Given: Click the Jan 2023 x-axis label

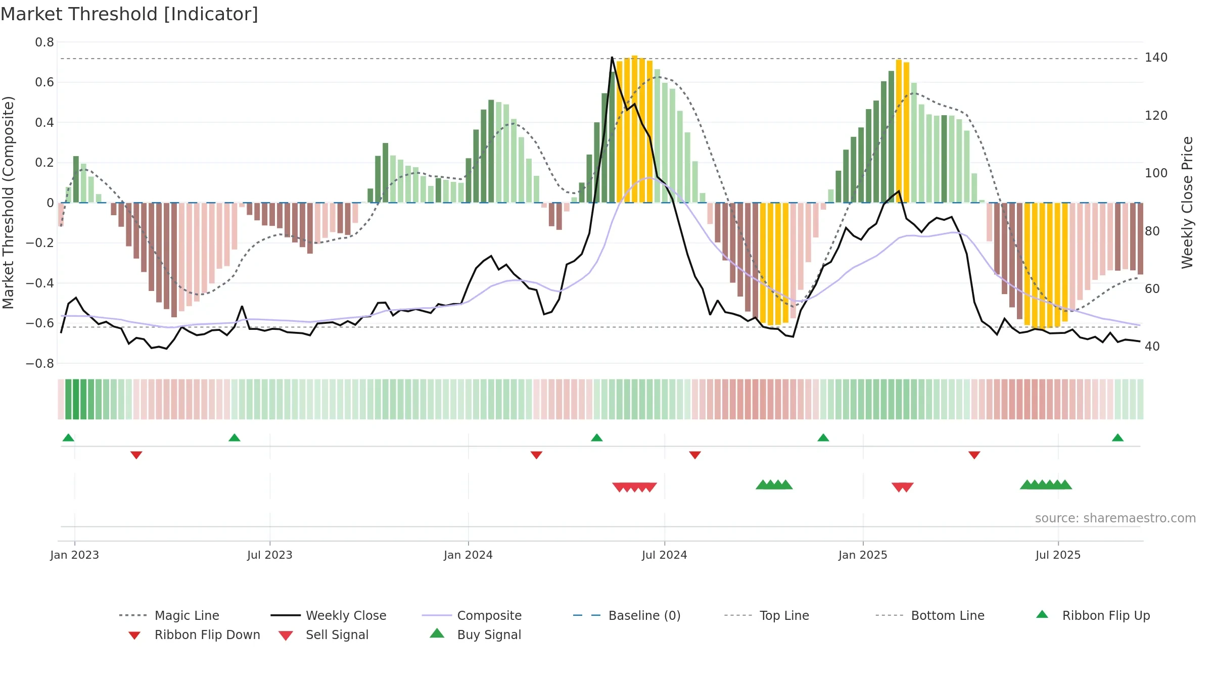Looking at the screenshot, I should [75, 555].
